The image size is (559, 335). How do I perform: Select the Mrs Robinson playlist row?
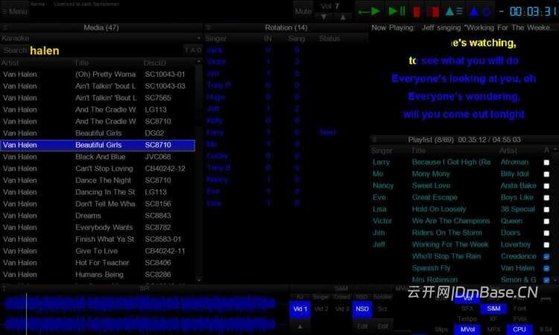click(x=461, y=280)
